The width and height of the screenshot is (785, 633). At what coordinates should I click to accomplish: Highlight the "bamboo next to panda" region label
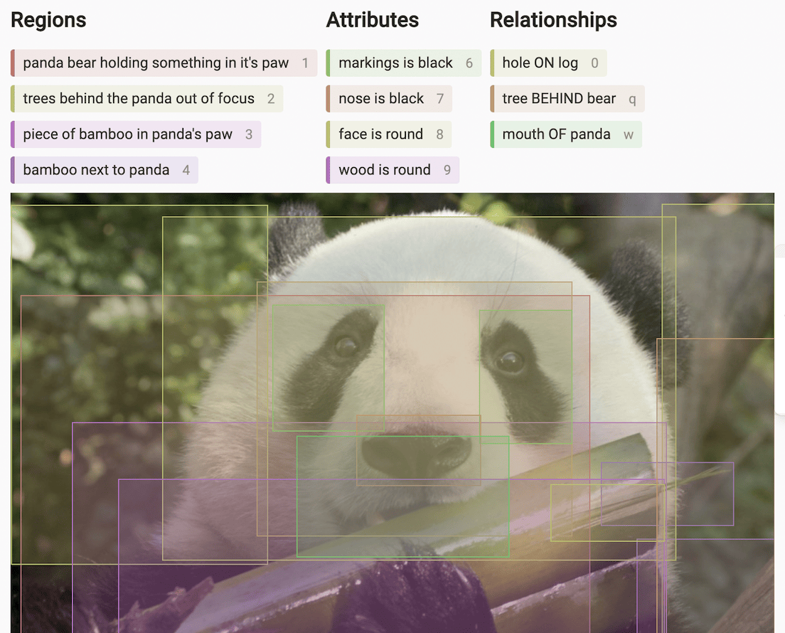(x=103, y=169)
